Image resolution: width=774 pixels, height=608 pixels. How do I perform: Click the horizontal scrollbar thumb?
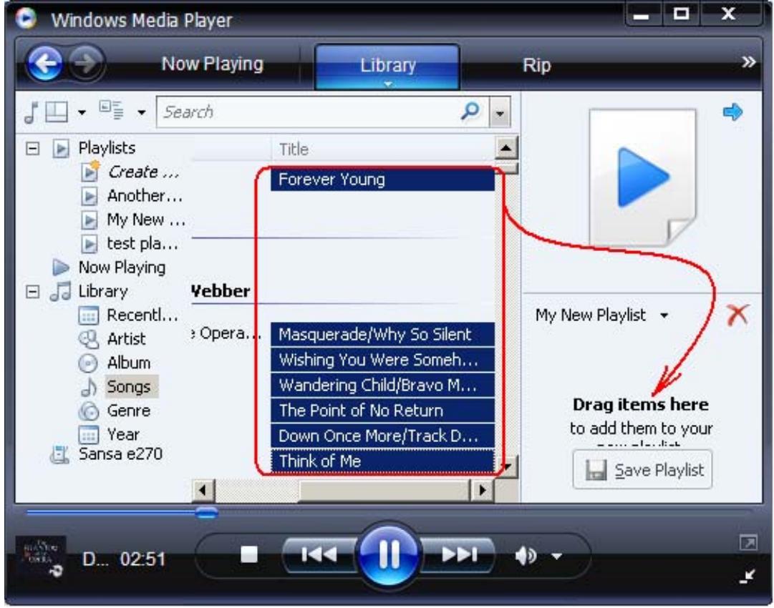point(384,491)
